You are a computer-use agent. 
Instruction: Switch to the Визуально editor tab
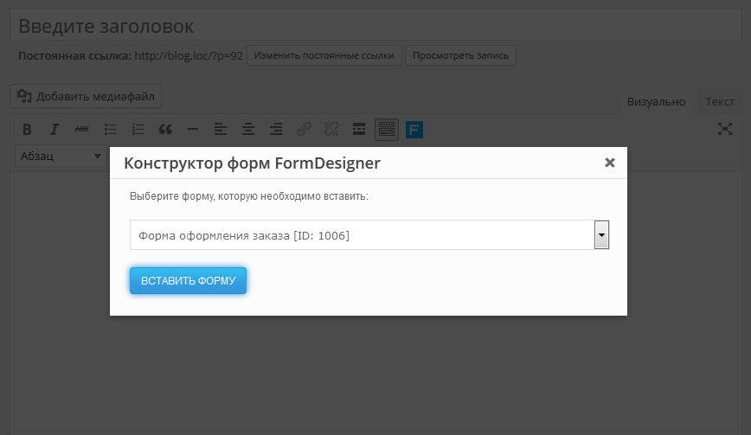656,101
